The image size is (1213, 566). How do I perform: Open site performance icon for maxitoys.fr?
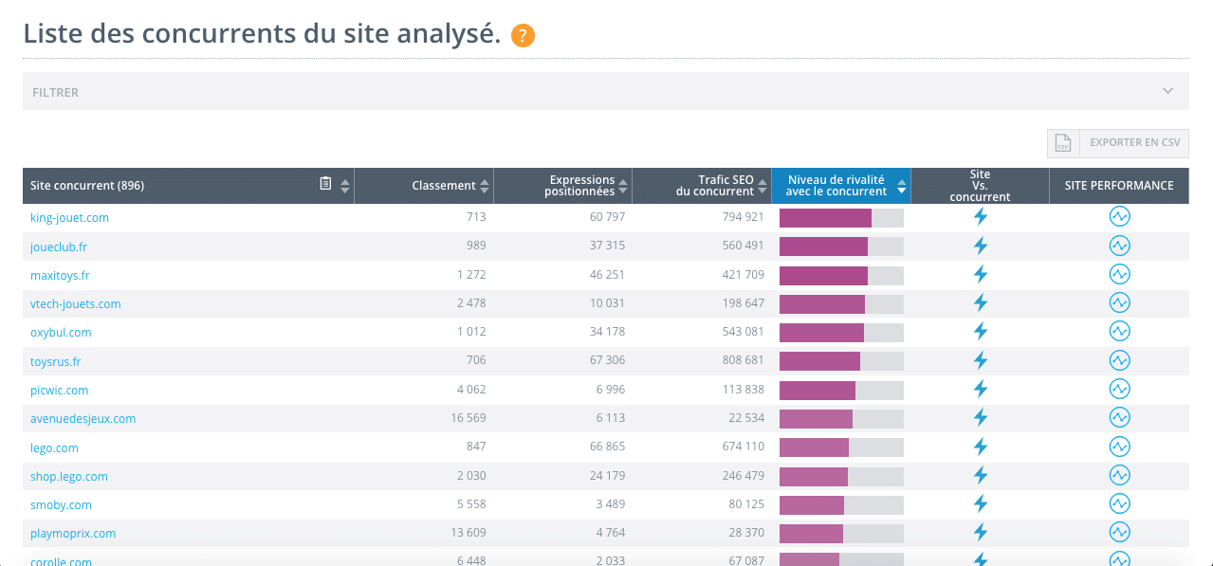1119,275
